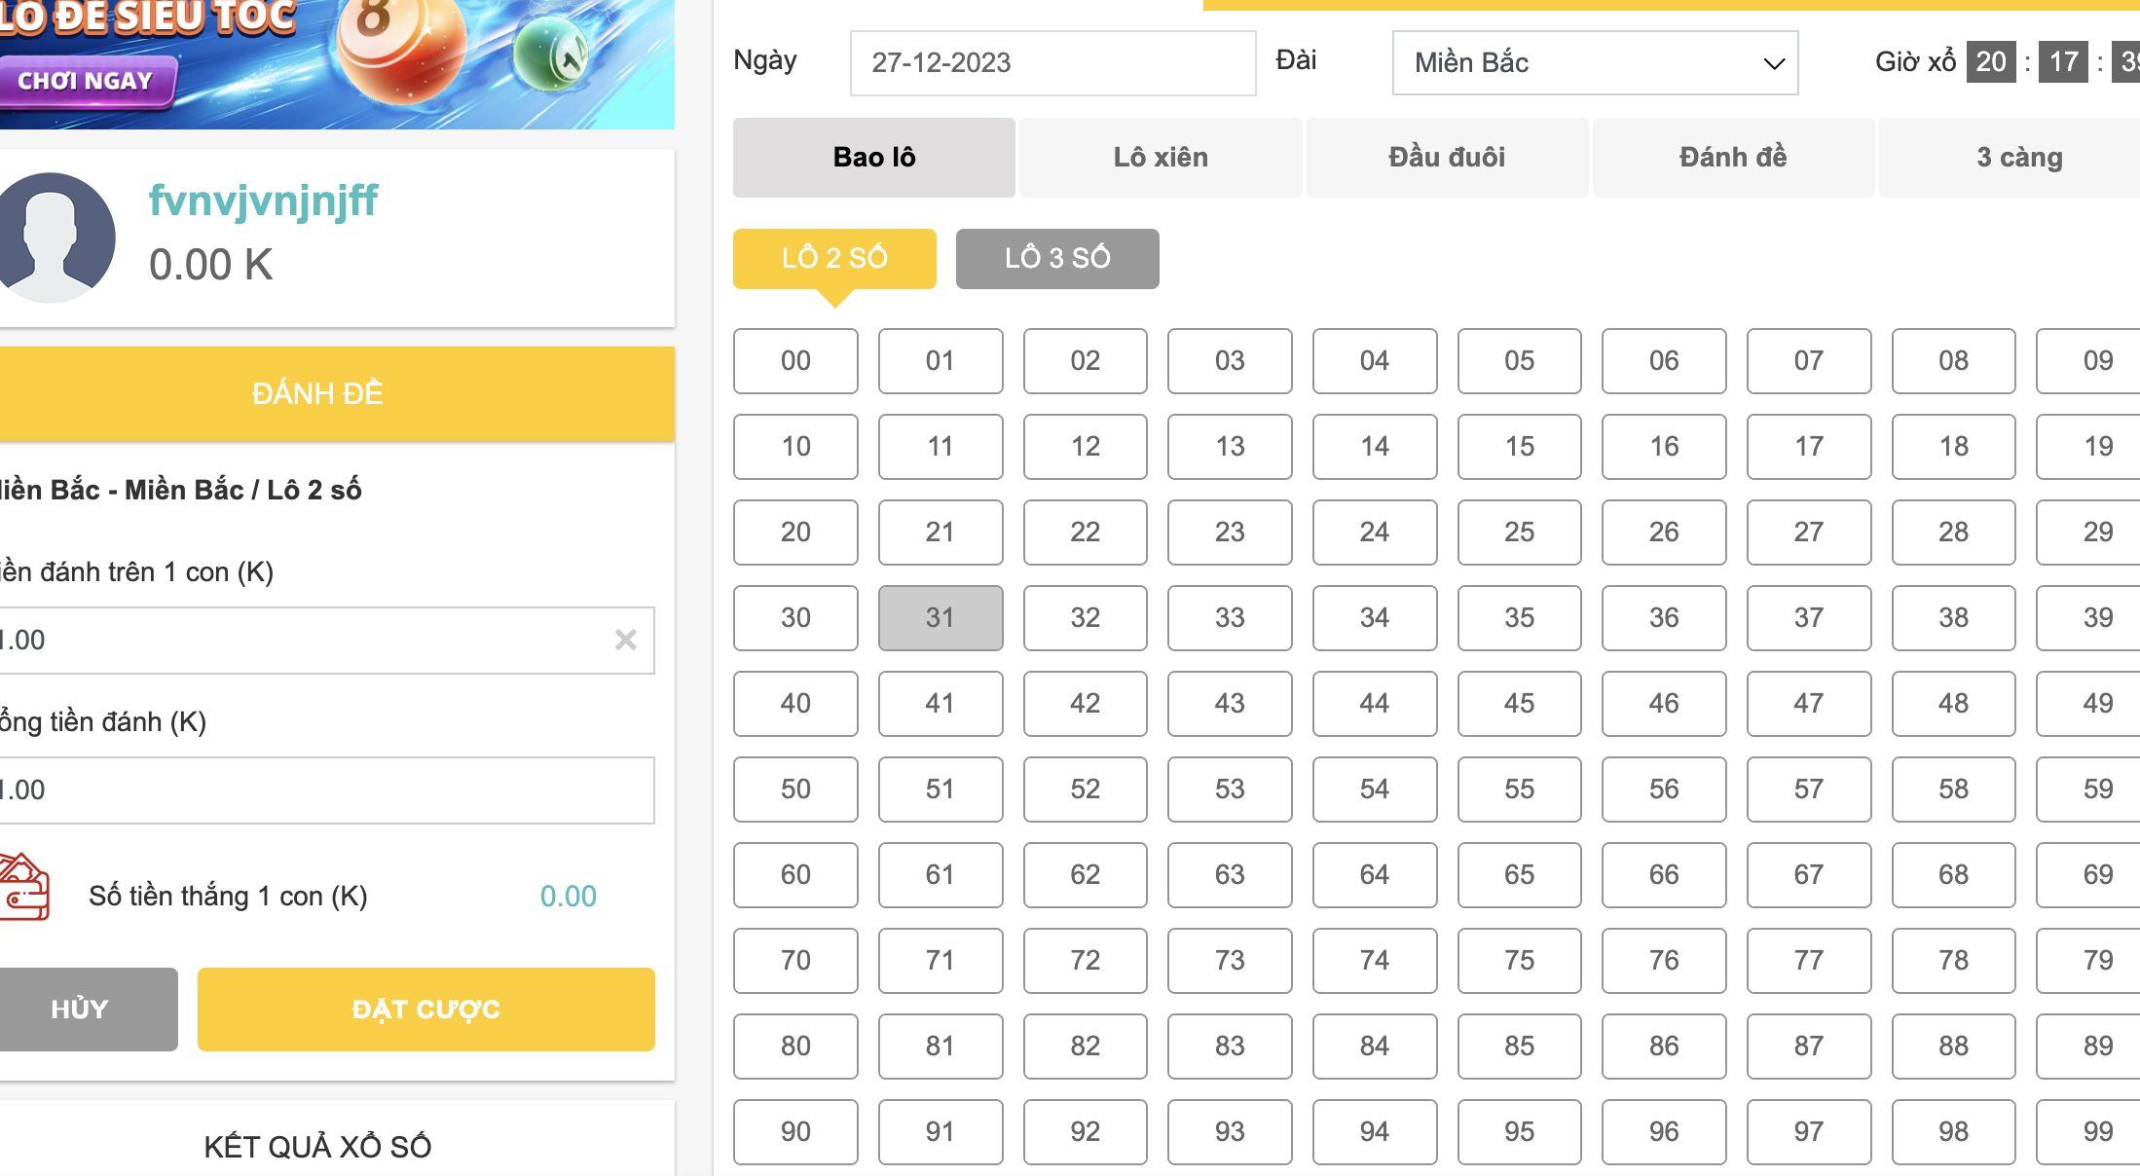This screenshot has width=2140, height=1176.
Task: Open the Miền Bắc station dropdown
Action: tap(1594, 63)
